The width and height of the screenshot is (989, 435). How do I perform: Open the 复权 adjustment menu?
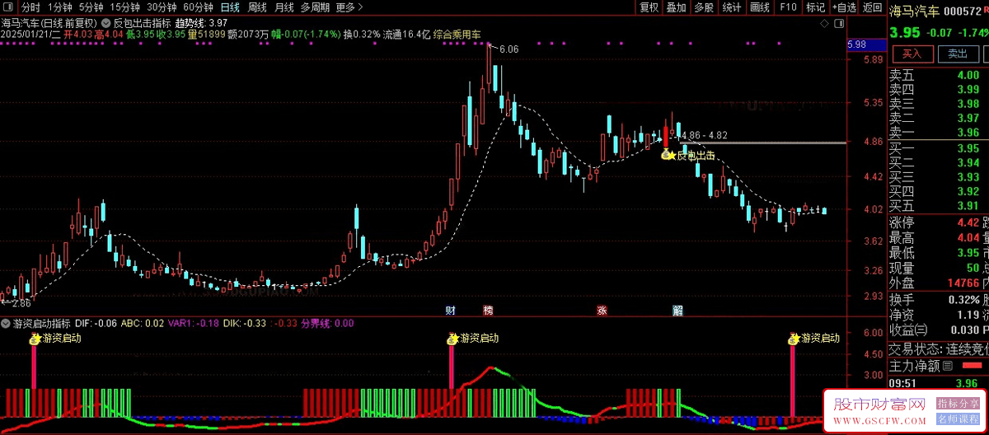(x=649, y=7)
